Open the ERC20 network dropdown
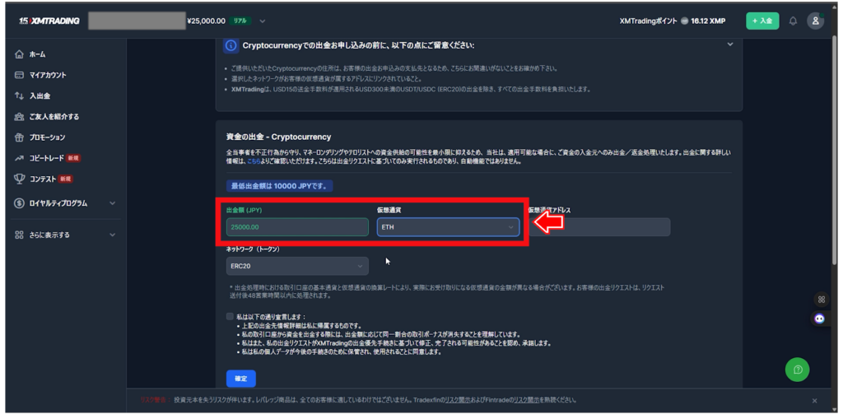 (297, 266)
